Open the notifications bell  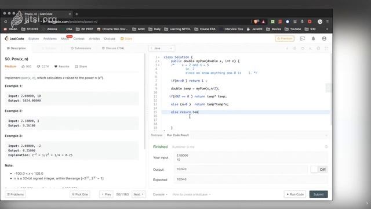pyautogui.click(x=313, y=39)
